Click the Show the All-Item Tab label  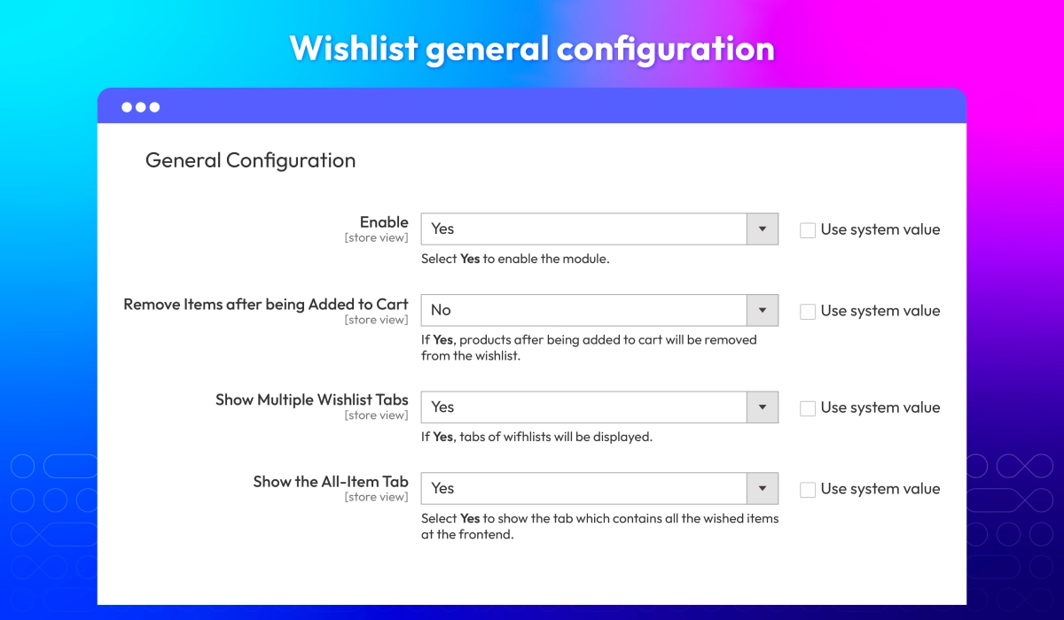(331, 482)
